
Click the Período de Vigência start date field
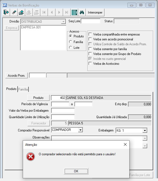pos(60,104)
